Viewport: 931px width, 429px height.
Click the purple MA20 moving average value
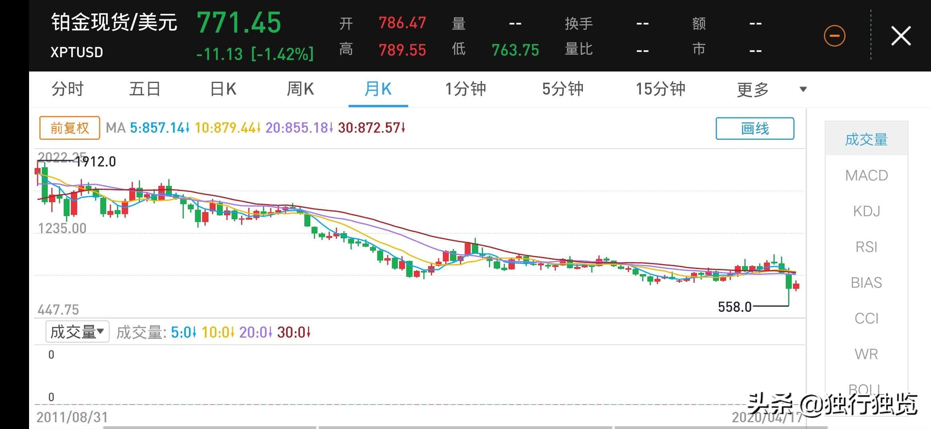(297, 128)
